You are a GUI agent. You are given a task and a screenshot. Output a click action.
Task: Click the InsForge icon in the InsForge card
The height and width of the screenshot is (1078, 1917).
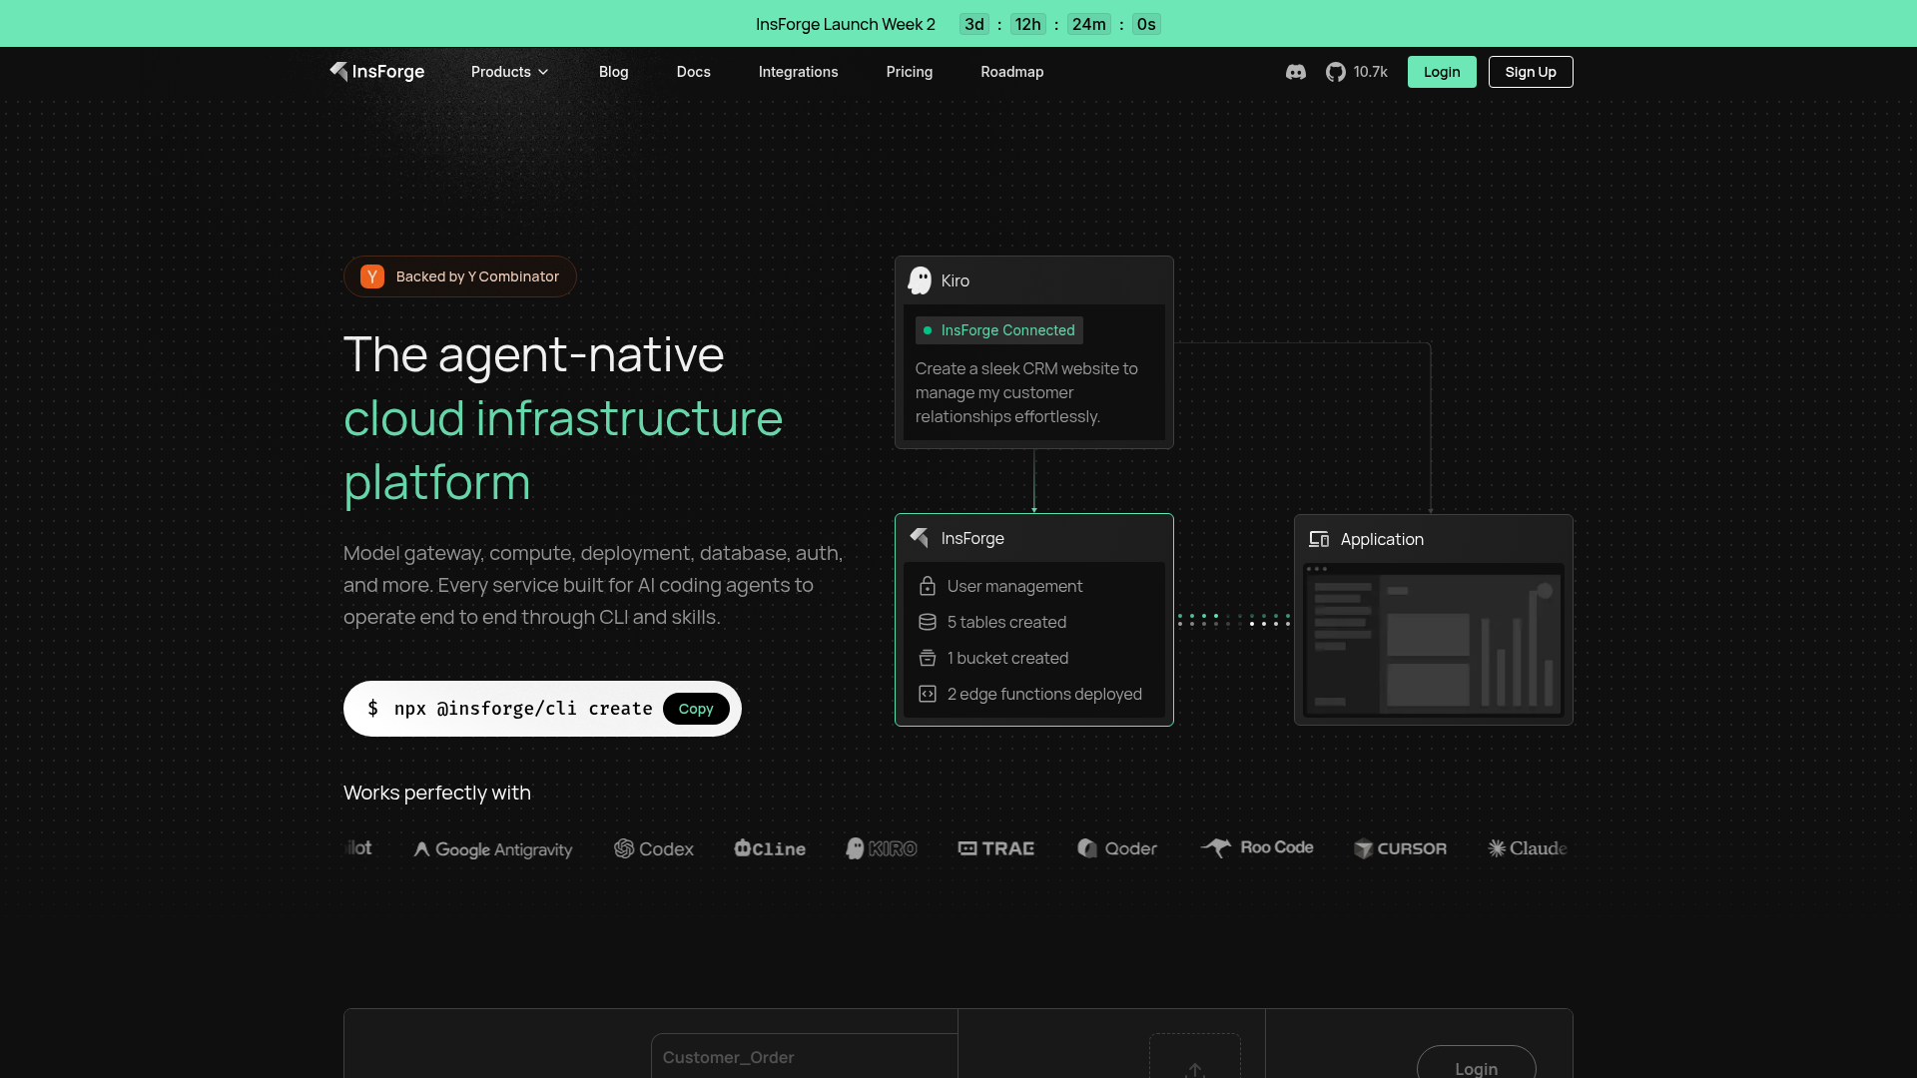click(x=920, y=538)
